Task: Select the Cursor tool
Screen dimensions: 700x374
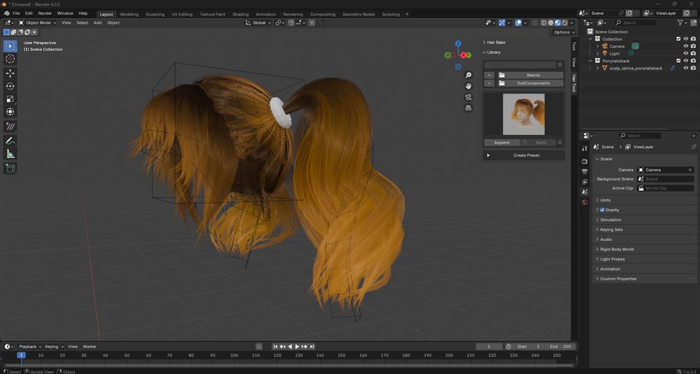Action: click(x=10, y=59)
